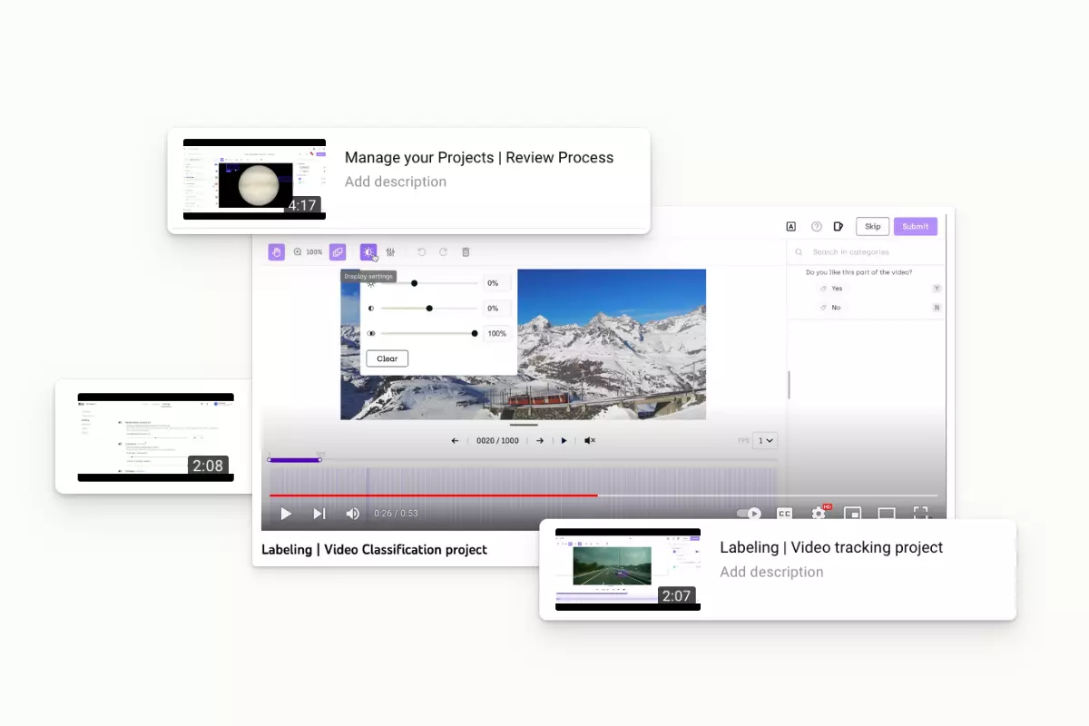Play the YouTube video
1089x726 pixels.
286,514
